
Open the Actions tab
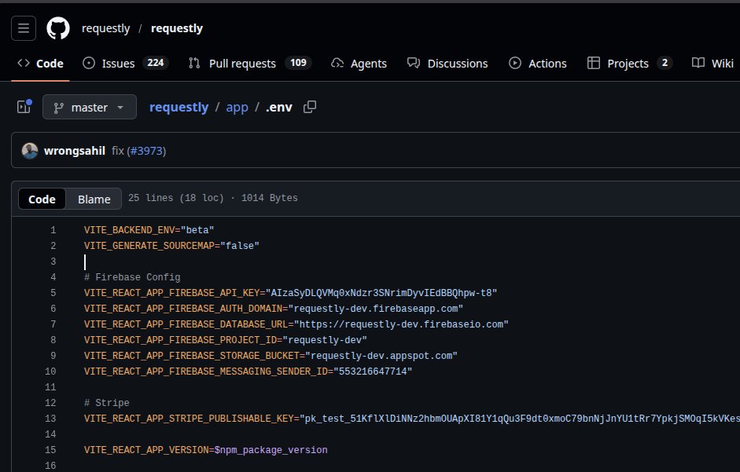pyautogui.click(x=538, y=63)
